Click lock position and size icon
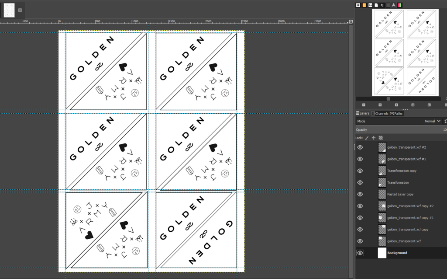The height and width of the screenshot is (279, 447). coord(374,138)
